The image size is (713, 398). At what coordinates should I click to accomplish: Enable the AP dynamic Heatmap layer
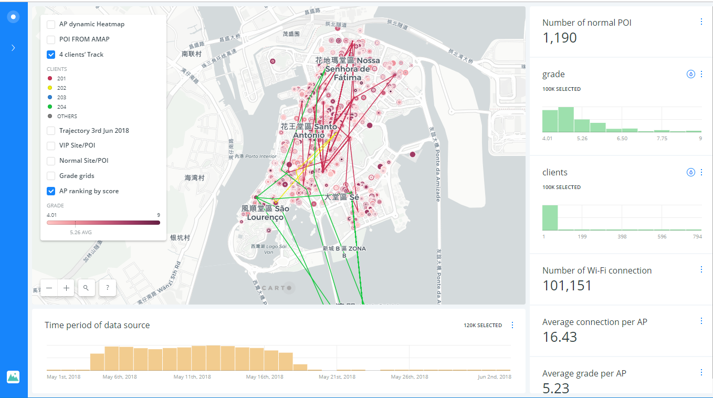pyautogui.click(x=51, y=24)
